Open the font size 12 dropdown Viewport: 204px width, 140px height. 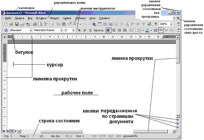73,30
